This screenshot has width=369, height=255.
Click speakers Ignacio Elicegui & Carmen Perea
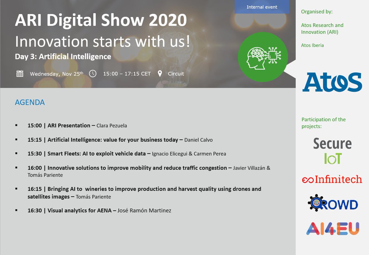pyautogui.click(x=189, y=154)
